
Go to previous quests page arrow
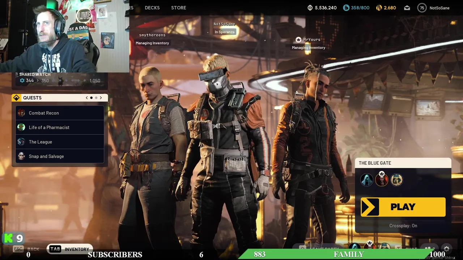[x=87, y=98]
